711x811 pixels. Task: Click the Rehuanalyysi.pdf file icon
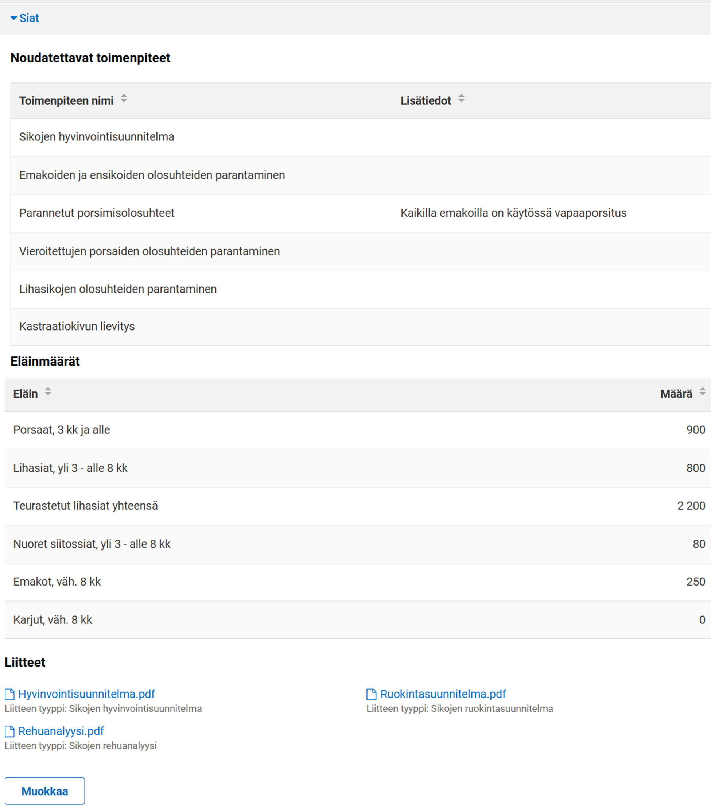10,731
